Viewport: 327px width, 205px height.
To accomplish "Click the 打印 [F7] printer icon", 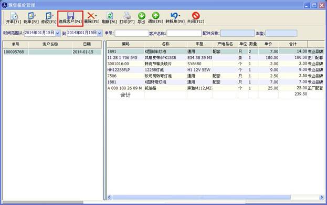I will (127, 16).
